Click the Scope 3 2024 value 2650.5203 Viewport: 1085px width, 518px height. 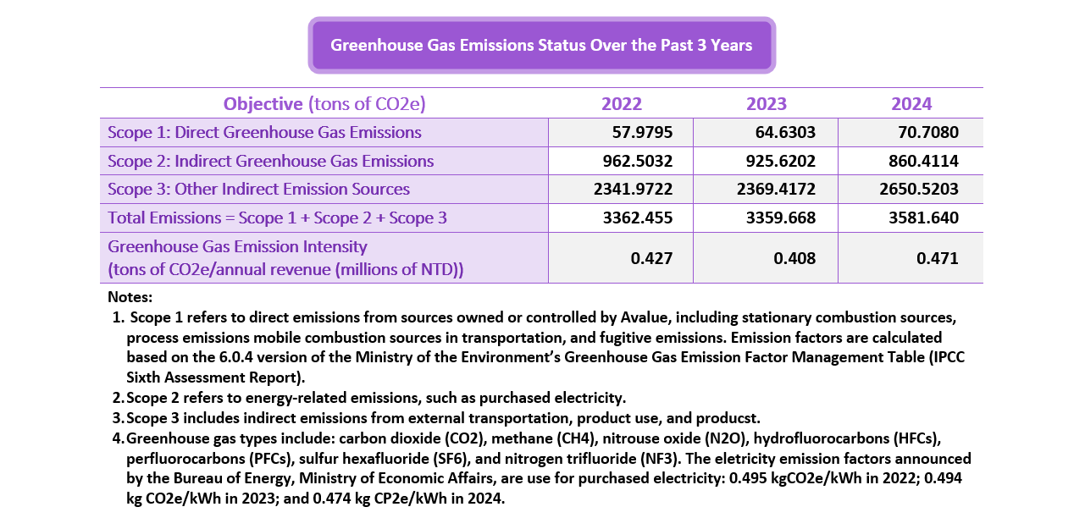tap(919, 190)
